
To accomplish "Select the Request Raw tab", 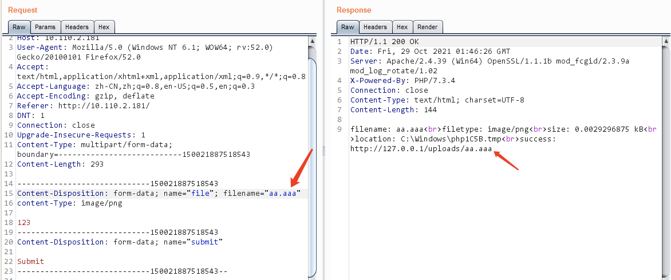I will (19, 27).
